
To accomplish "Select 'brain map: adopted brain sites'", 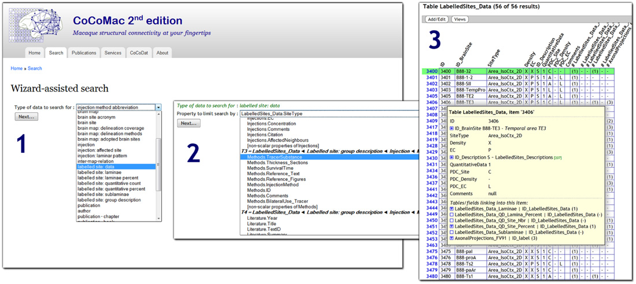I will pyautogui.click(x=108, y=139).
